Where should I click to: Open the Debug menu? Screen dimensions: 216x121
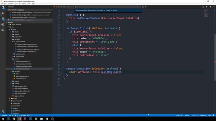pos(24,4)
